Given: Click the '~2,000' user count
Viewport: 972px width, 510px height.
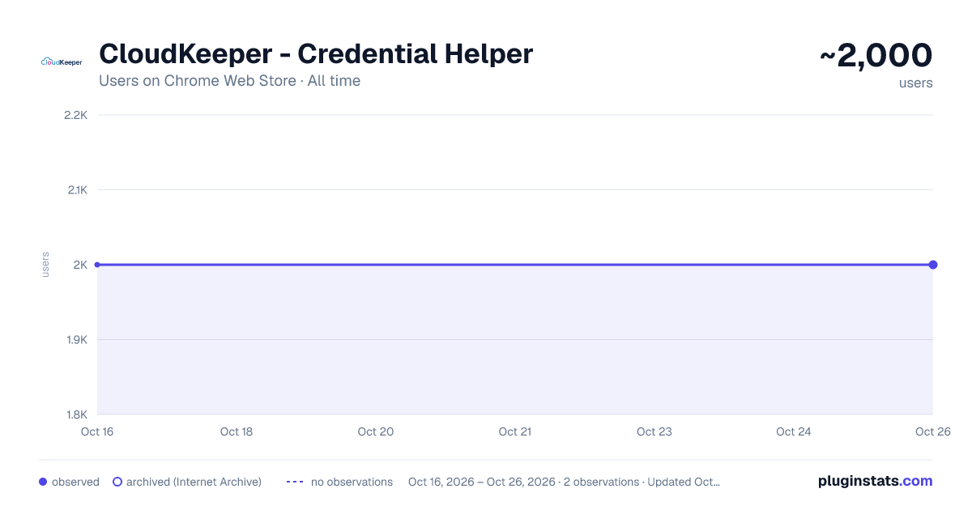Looking at the screenshot, I should [876, 56].
